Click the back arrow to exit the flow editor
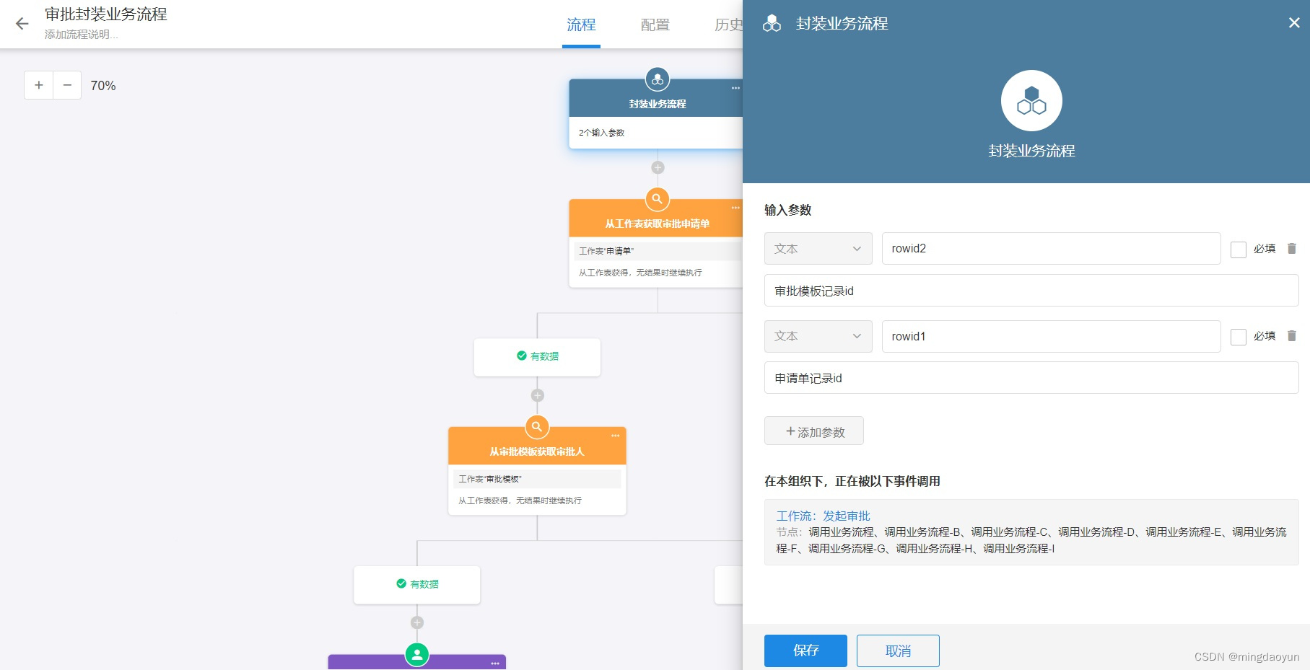 coord(22,24)
